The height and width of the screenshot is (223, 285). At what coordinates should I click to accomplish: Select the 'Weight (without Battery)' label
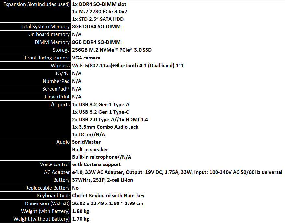(42, 219)
